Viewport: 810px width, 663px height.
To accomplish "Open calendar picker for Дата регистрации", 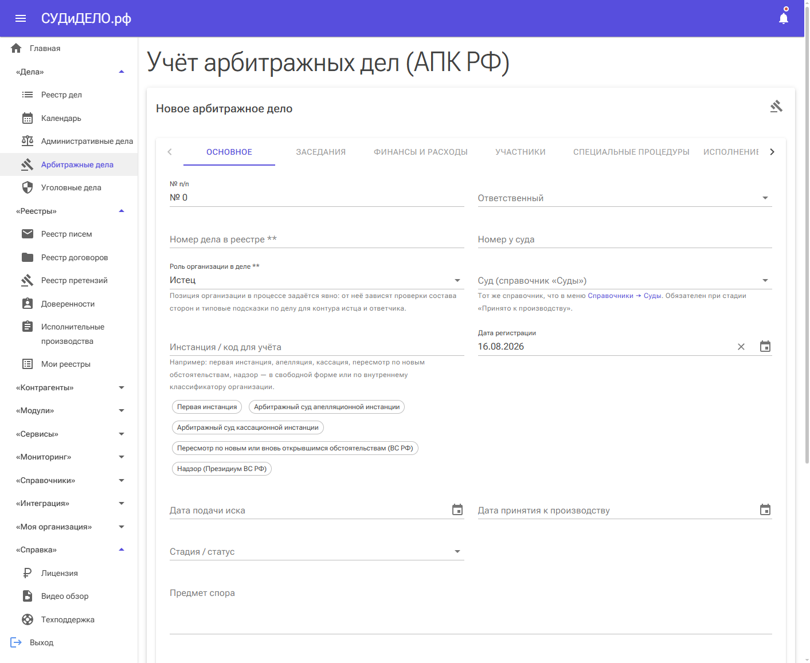I will pos(765,346).
